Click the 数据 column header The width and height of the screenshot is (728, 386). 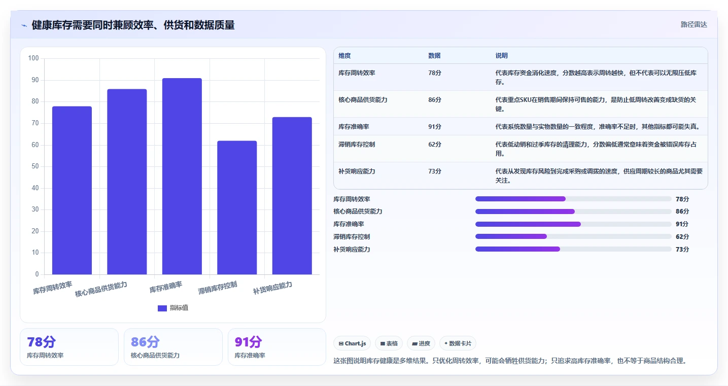pos(434,56)
